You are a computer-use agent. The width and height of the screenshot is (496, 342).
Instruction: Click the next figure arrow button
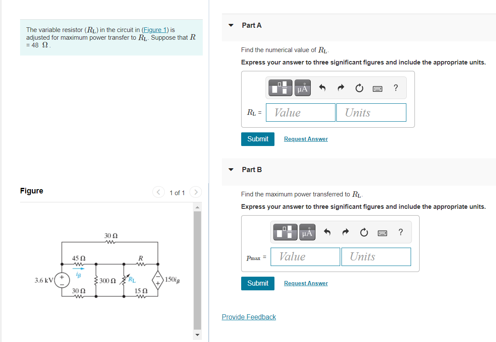tap(195, 192)
